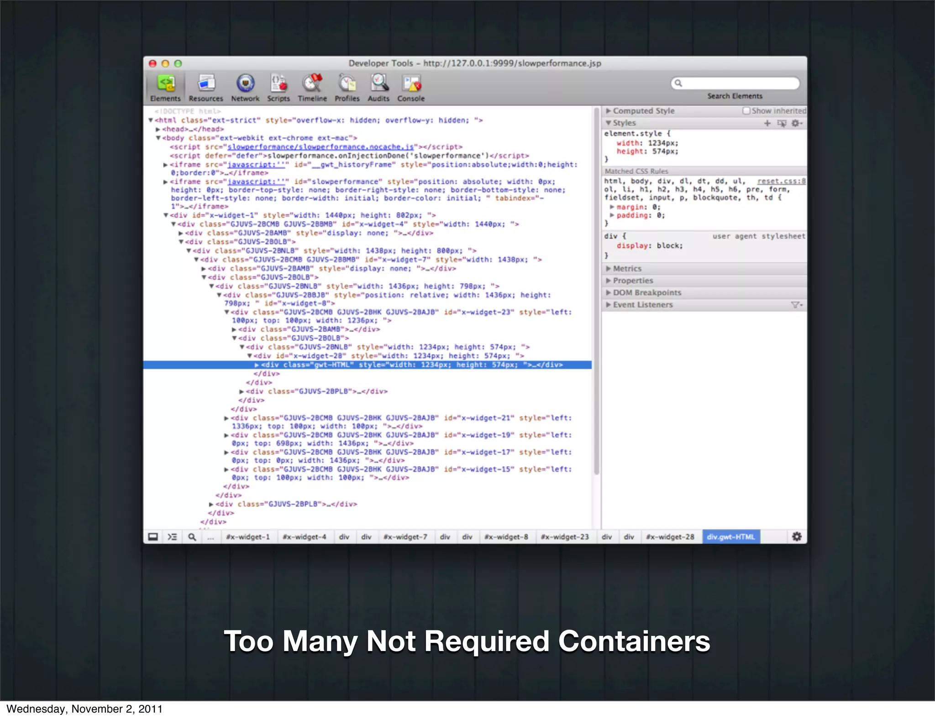Expand the Properties section
935x719 pixels.
click(609, 281)
